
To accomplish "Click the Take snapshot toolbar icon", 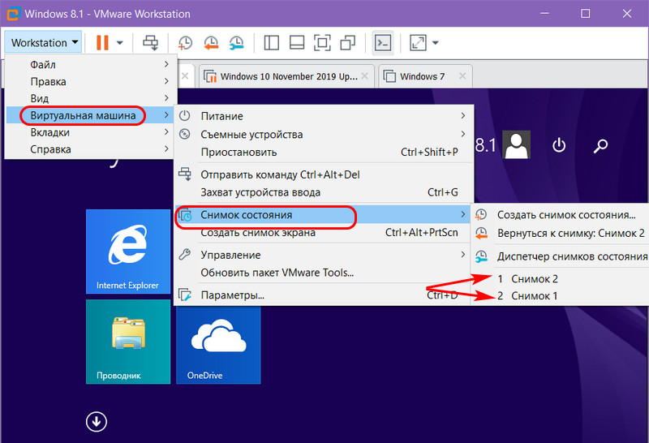I will pyautogui.click(x=185, y=43).
